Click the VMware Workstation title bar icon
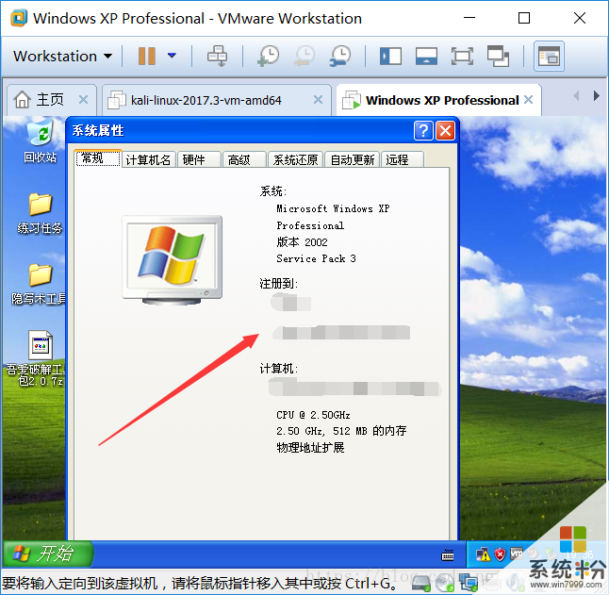 pos(19,18)
